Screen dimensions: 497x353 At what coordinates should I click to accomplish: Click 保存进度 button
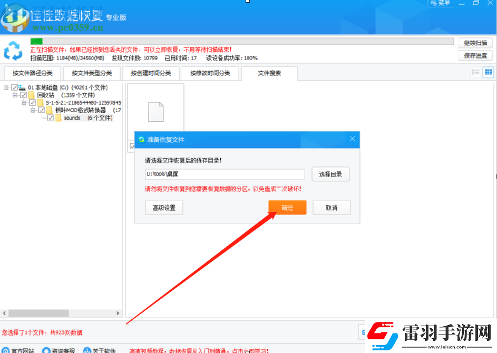click(475, 55)
